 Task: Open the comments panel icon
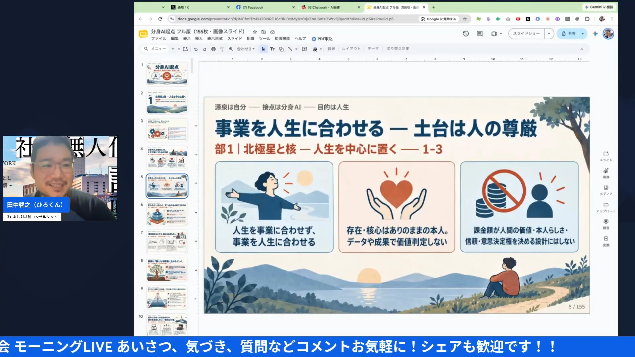[479, 34]
